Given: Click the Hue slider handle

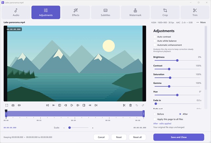Looking at the screenshot, I should point(177,95).
